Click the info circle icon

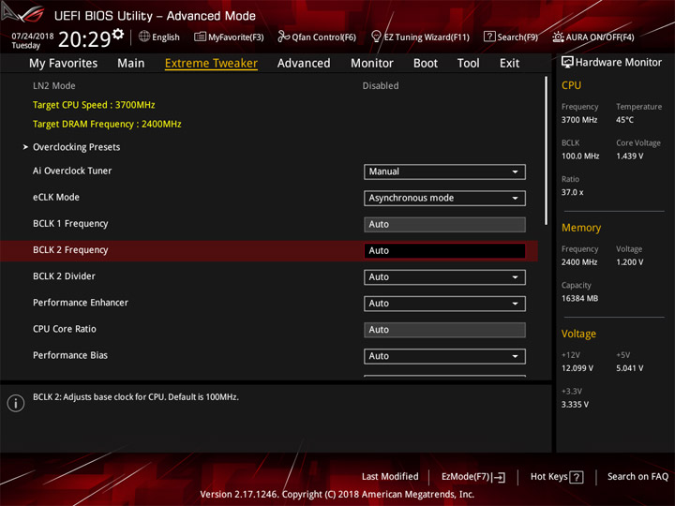(16, 403)
